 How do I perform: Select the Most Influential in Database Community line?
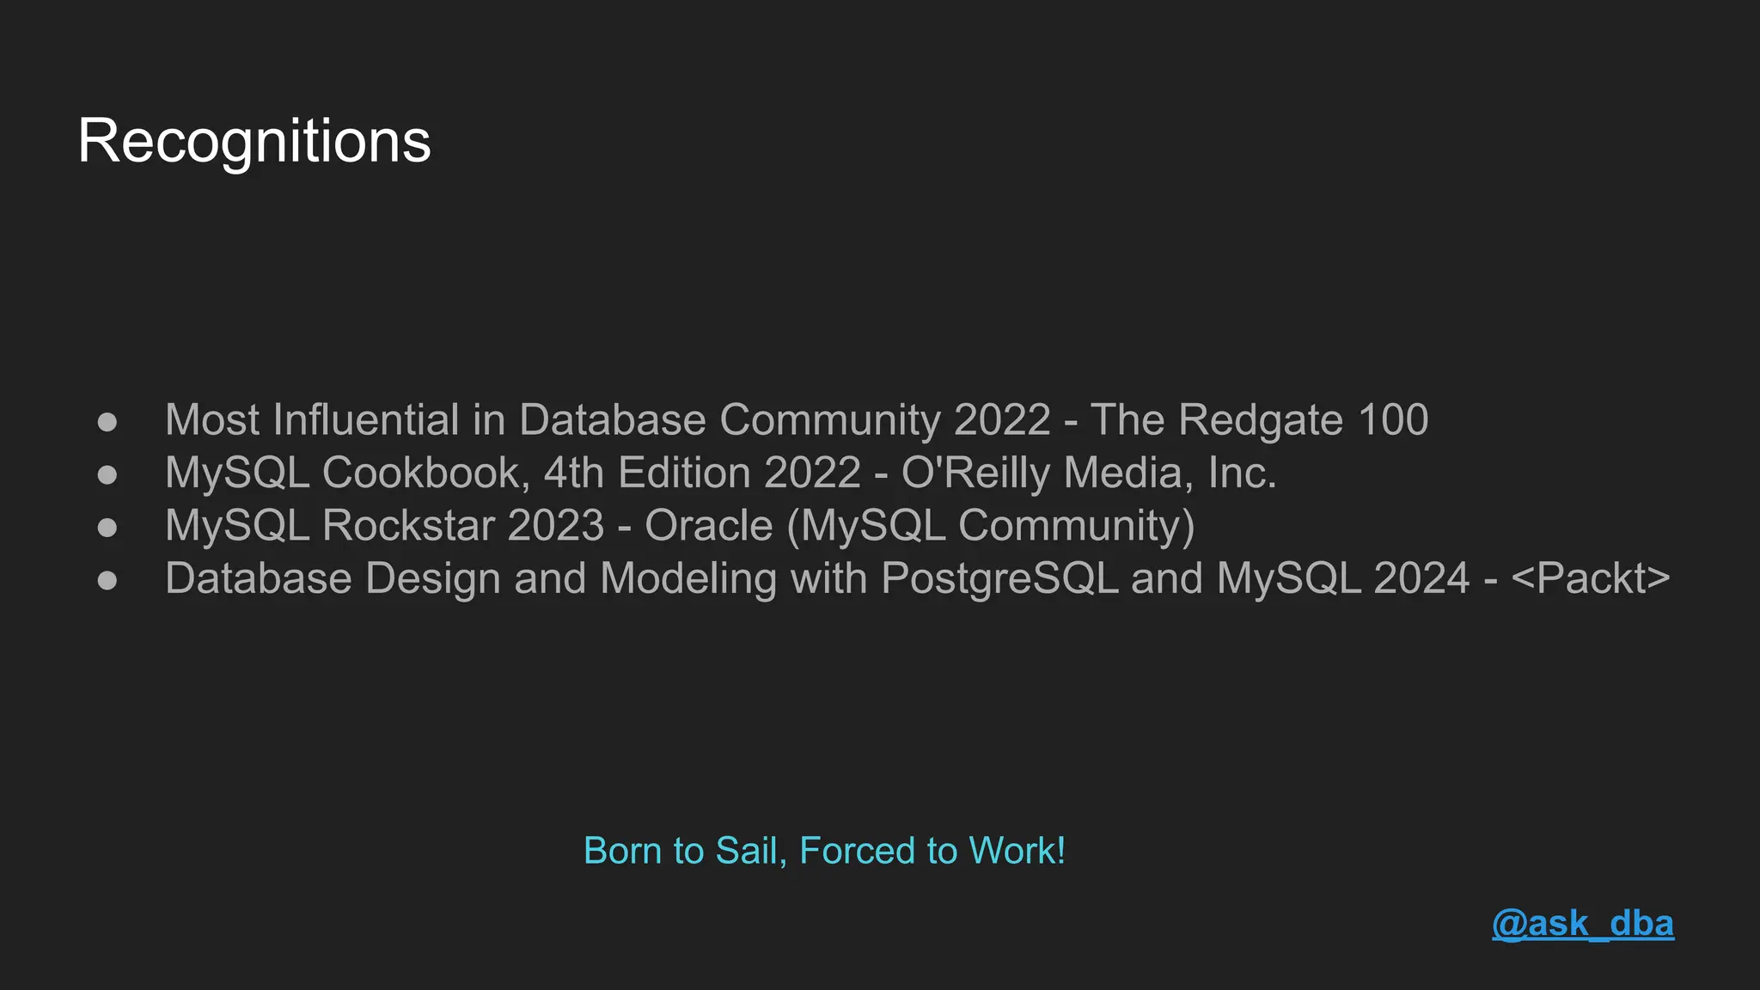coord(797,421)
